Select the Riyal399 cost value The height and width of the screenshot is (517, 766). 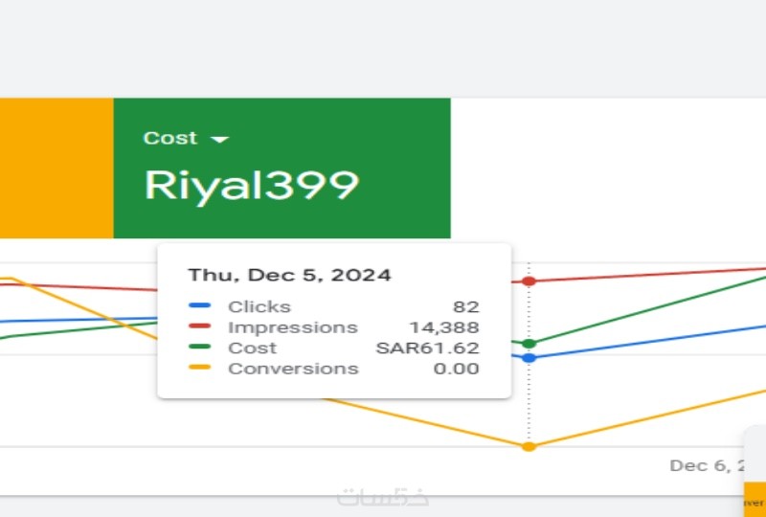click(251, 185)
